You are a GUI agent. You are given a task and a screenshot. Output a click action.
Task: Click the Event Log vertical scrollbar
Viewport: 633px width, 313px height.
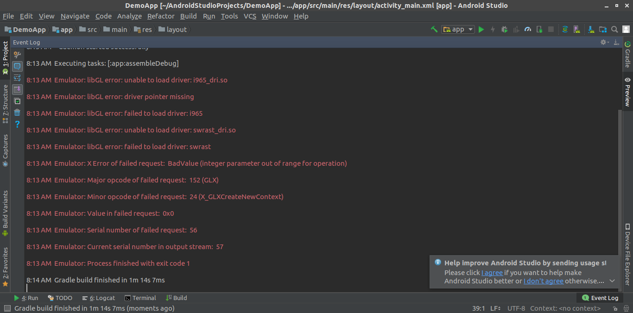pyautogui.click(x=620, y=185)
